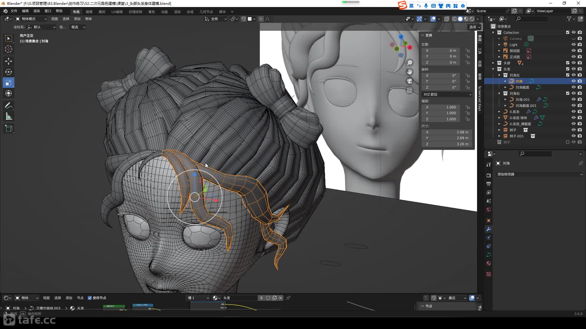
Task: Open the 添加修改器 dropdown
Action: (540, 174)
